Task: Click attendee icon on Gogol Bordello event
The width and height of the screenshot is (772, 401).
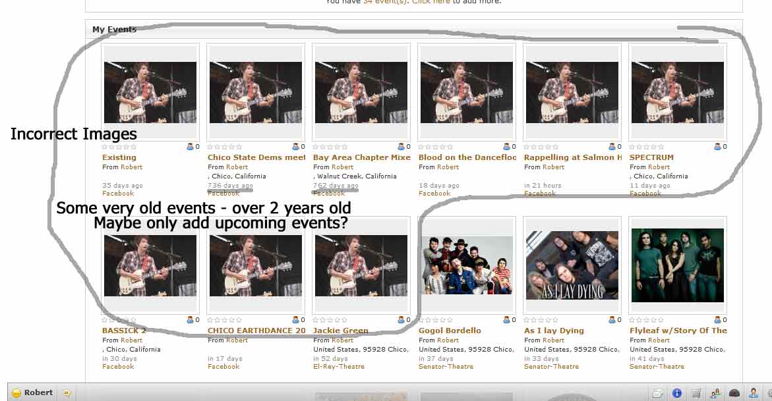Action: [x=506, y=320]
